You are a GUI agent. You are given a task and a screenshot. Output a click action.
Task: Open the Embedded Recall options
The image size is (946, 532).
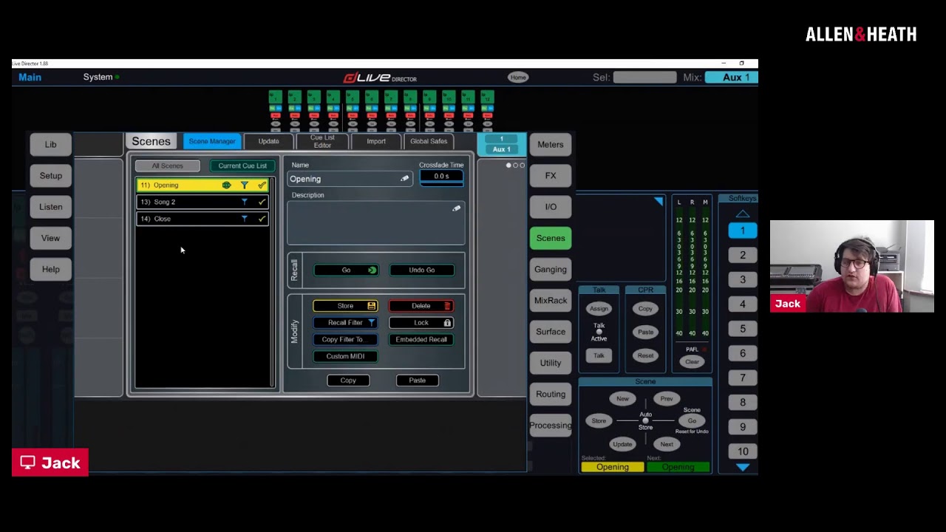coord(421,340)
